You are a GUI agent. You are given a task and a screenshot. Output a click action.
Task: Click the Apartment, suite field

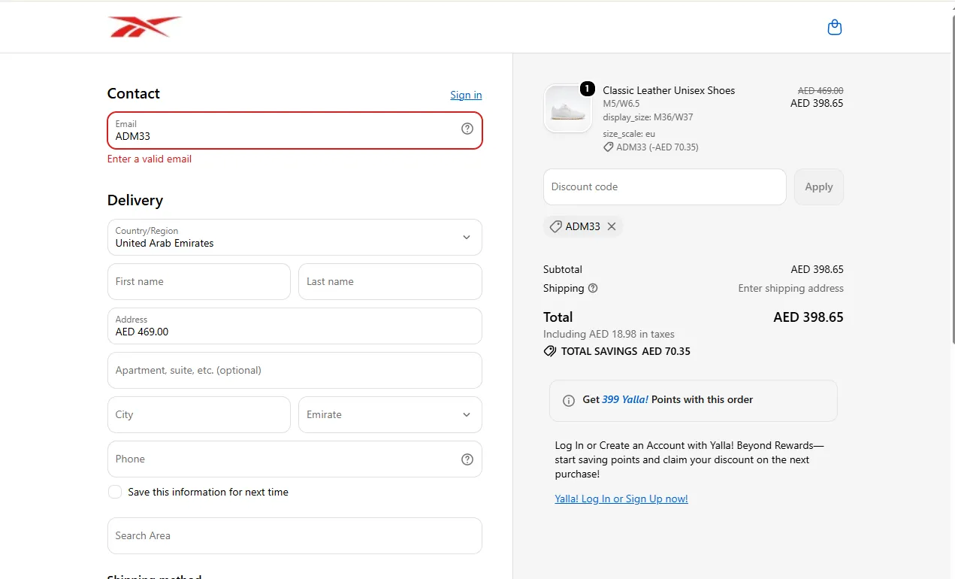pos(295,370)
